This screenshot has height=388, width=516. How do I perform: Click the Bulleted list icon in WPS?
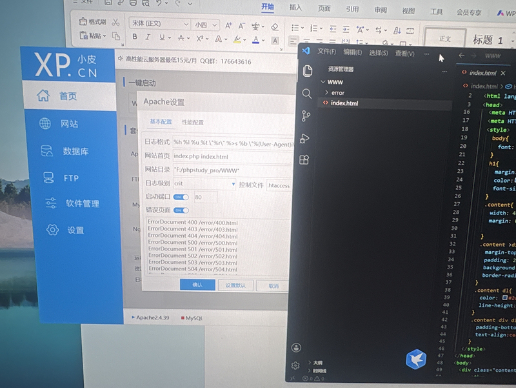[x=295, y=28]
